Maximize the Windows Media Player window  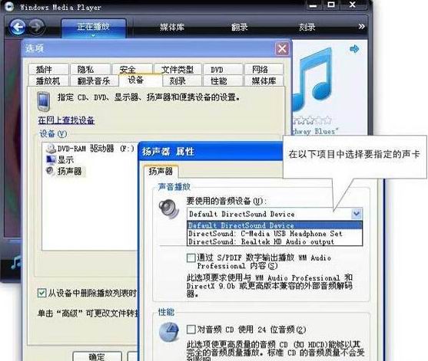(331, 5)
